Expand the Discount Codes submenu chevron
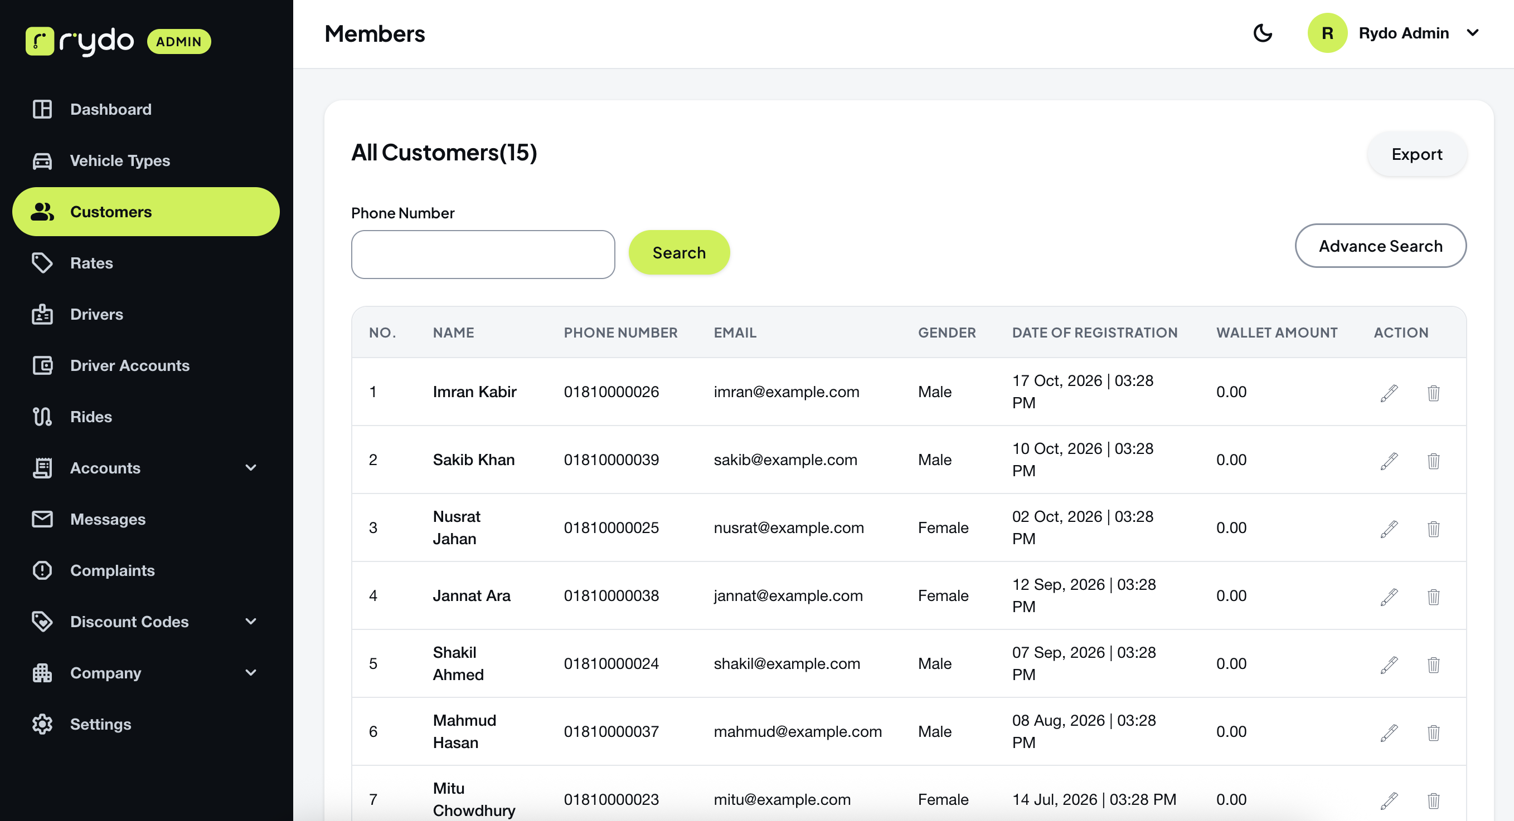This screenshot has width=1514, height=821. [x=251, y=622]
